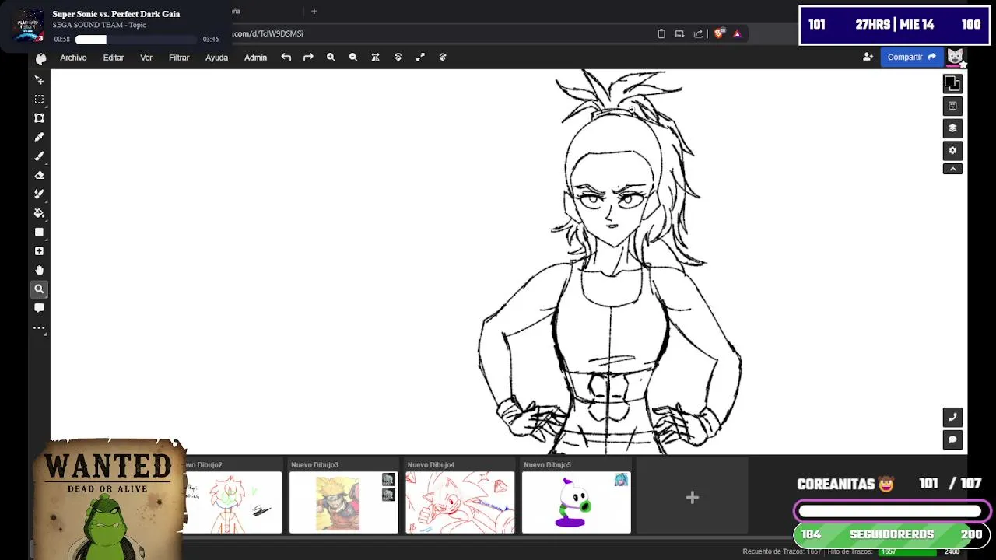Open the settings gear panel
996x560 pixels.
tap(952, 151)
